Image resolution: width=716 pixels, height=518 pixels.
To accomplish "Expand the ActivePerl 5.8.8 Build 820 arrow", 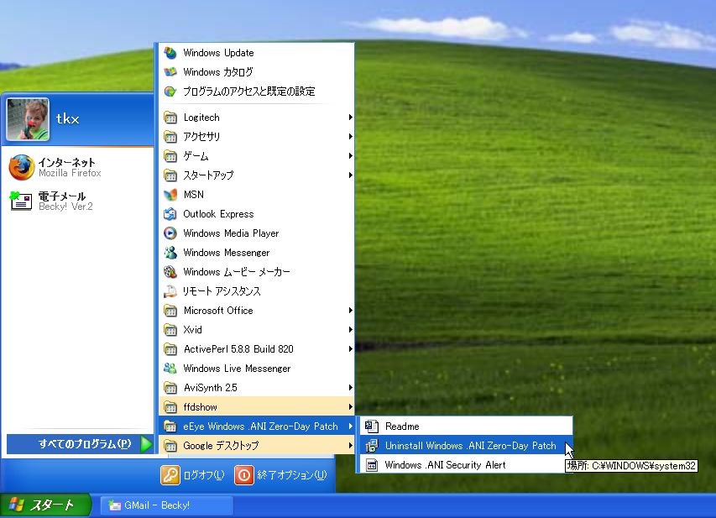I will [350, 349].
